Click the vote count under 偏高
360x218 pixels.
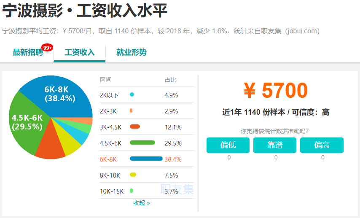pos(323,157)
